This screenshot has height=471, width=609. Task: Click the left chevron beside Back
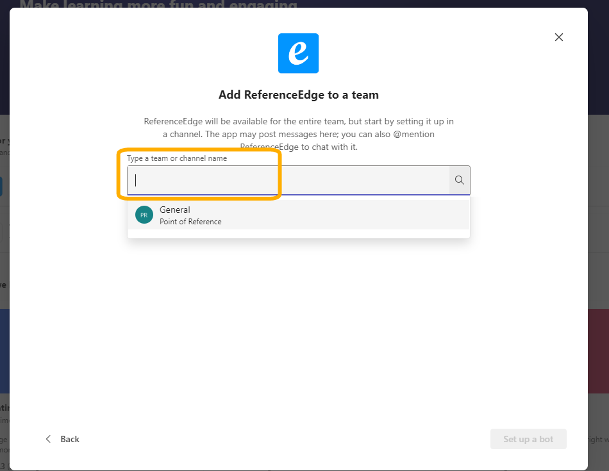(x=48, y=439)
